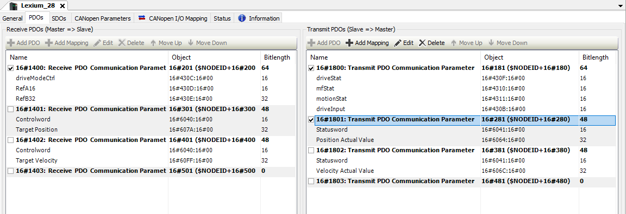This screenshot has width=626, height=214.
Task: Click the Transmit PDOs Object column header
Action: pyautogui.click(x=529, y=57)
